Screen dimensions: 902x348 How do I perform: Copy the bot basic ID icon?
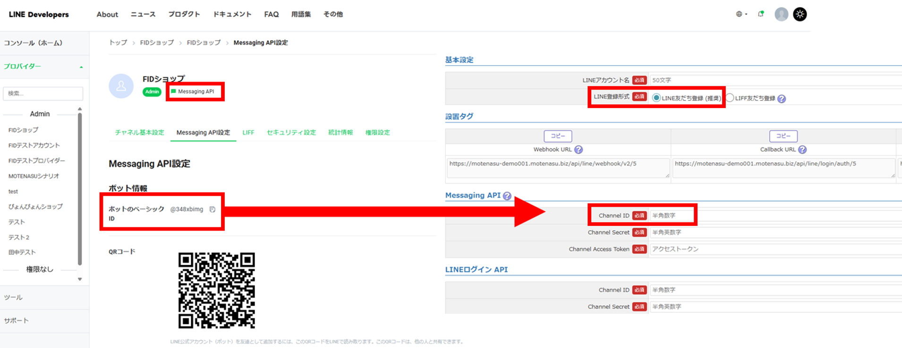click(213, 209)
